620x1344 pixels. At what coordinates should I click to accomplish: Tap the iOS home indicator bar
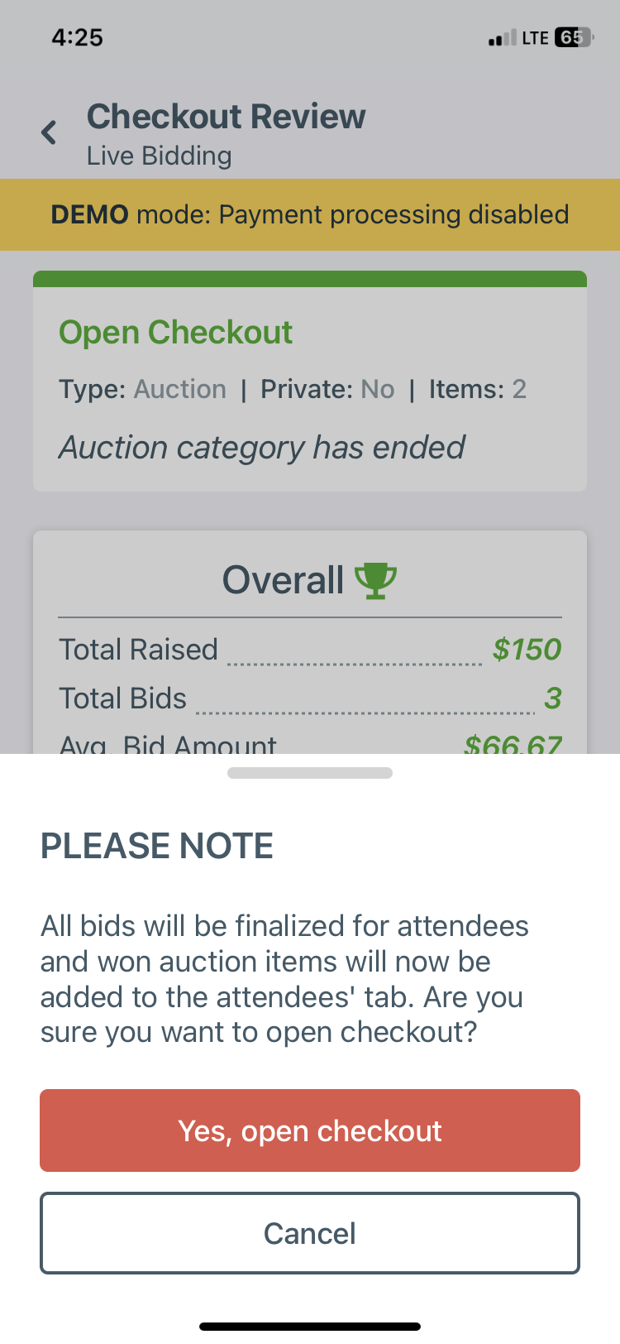tap(310, 1327)
